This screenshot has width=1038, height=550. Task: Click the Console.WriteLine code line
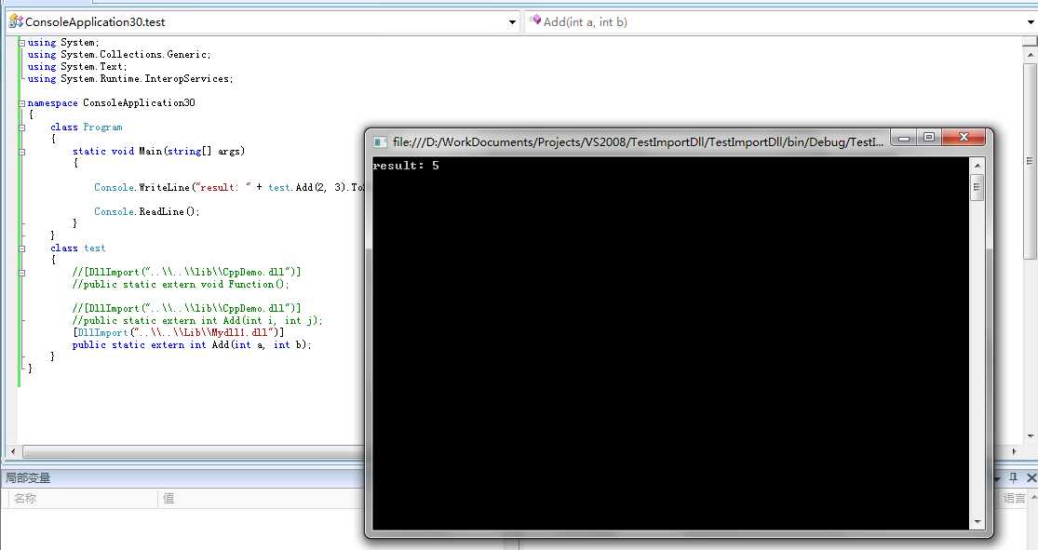pyautogui.click(x=229, y=187)
